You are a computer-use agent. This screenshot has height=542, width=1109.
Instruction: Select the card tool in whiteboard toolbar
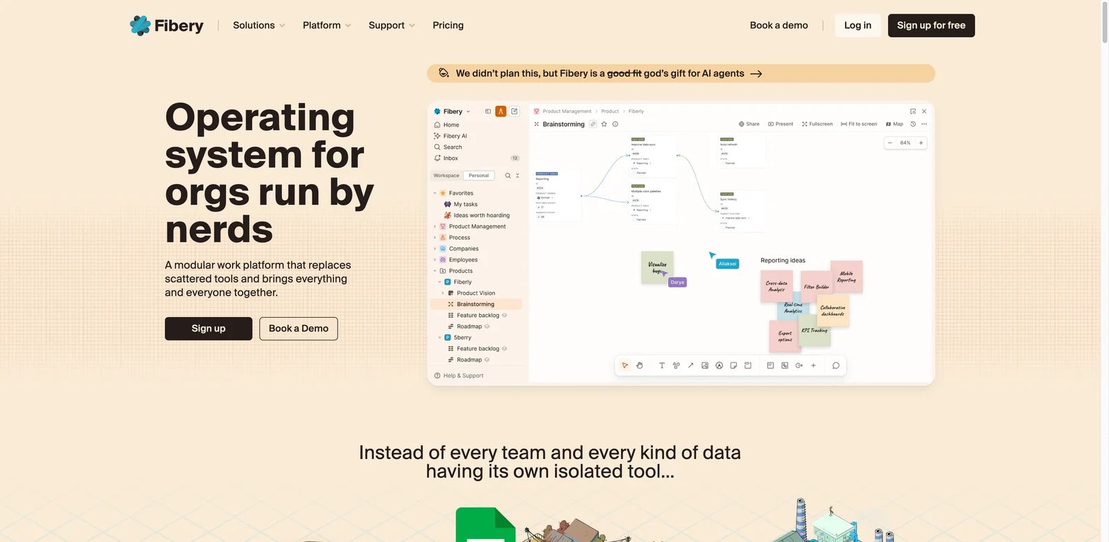770,365
